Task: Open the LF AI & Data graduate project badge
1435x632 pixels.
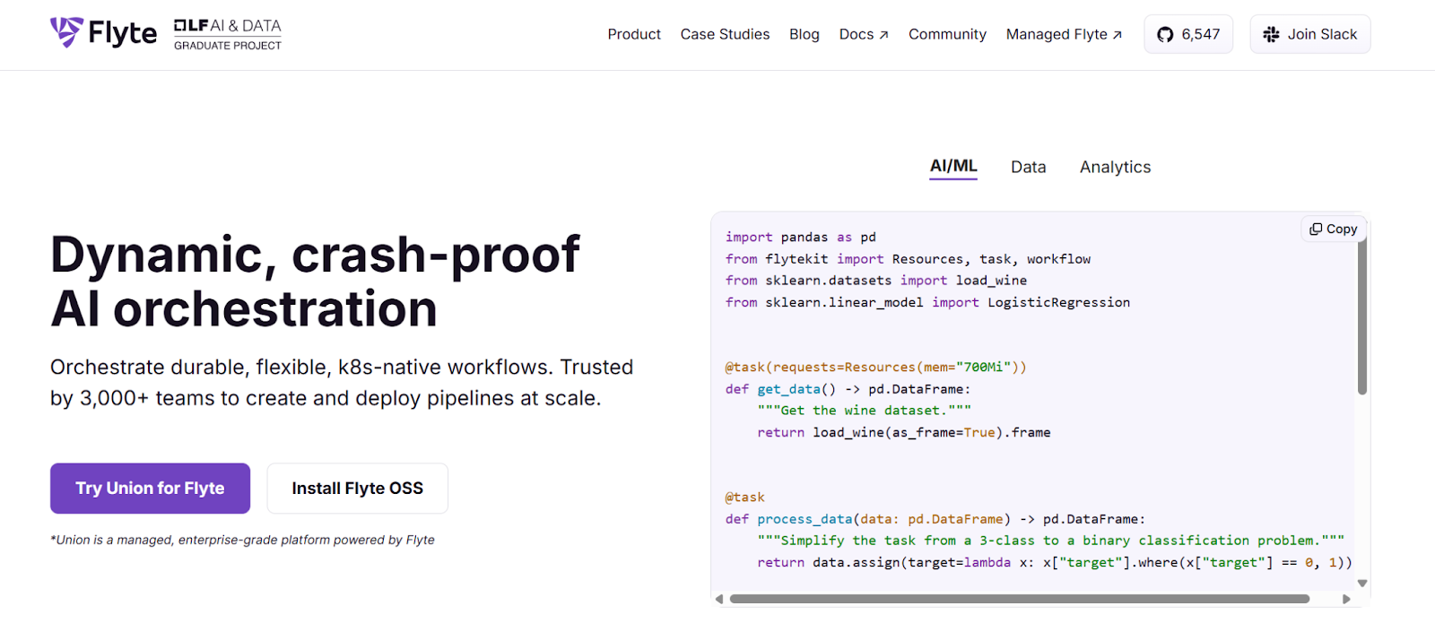Action: point(228,34)
